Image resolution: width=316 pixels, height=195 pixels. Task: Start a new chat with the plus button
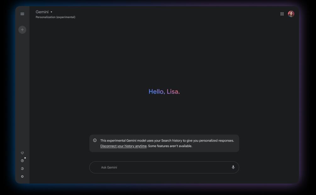point(22,30)
